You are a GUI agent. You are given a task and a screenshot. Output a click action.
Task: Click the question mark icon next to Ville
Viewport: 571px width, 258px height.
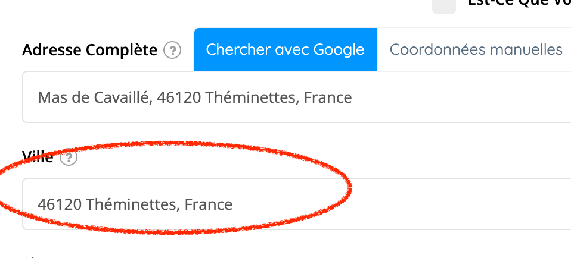69,158
